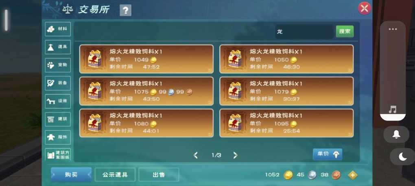Toggle the notification bell button

point(396,135)
